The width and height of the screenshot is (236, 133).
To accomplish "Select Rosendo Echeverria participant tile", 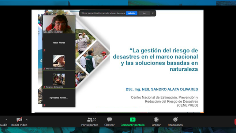I will coord(59,79).
